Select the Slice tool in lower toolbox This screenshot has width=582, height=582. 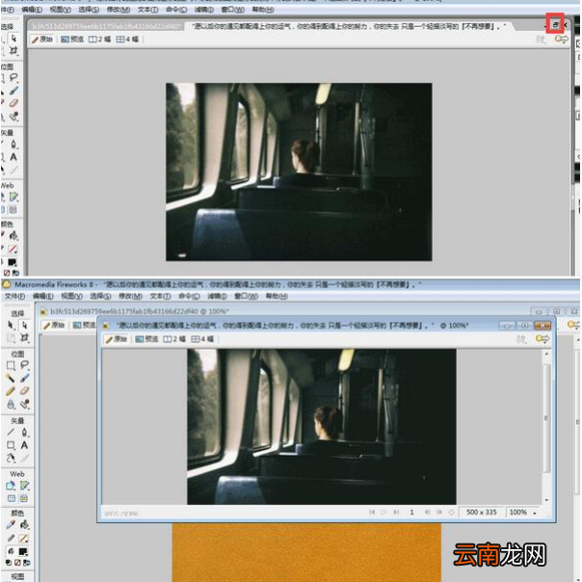tap(24, 486)
